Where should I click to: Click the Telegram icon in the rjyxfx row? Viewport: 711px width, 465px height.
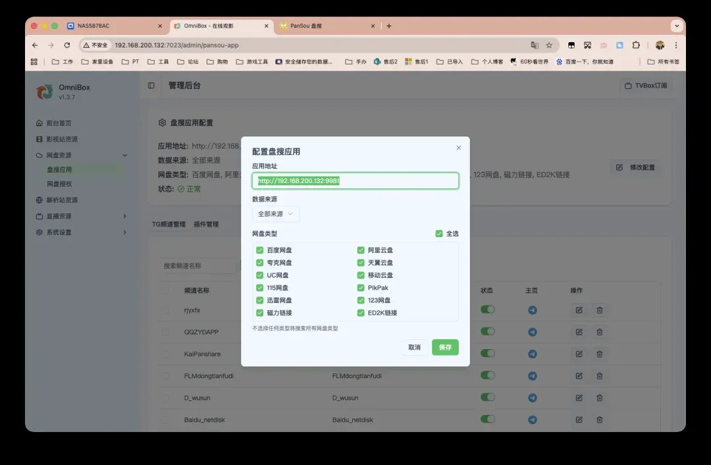[532, 310]
